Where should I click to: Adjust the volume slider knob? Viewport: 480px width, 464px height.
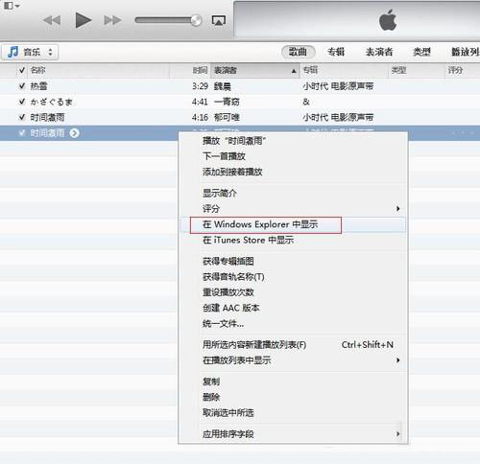196,20
